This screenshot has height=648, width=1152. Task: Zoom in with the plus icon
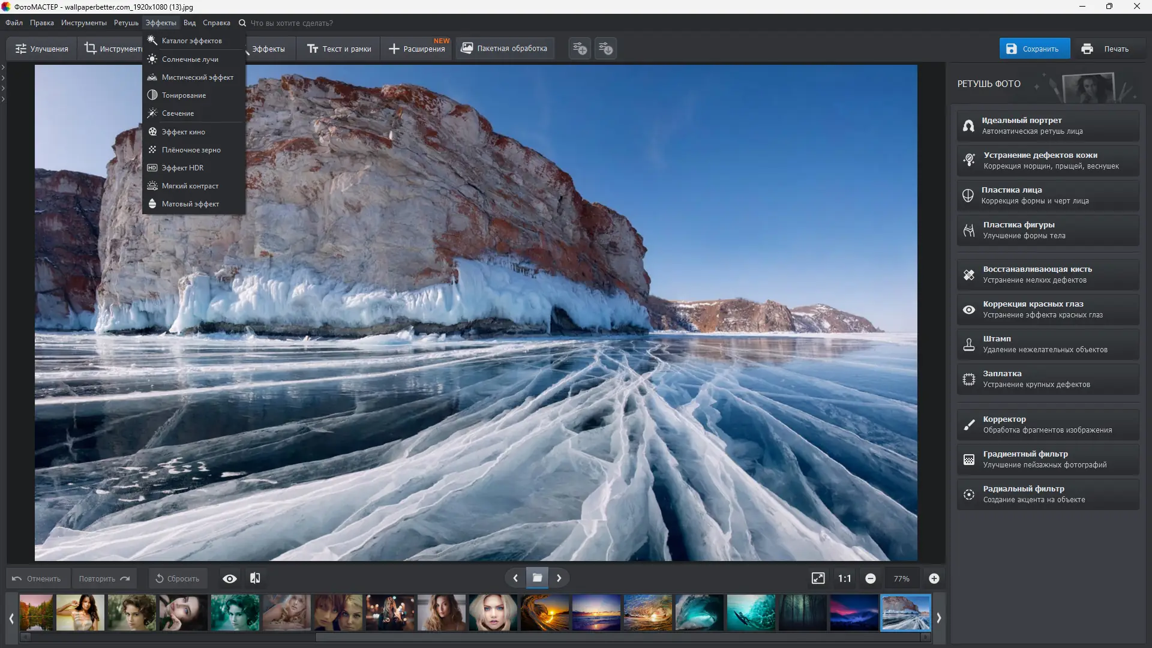(934, 578)
